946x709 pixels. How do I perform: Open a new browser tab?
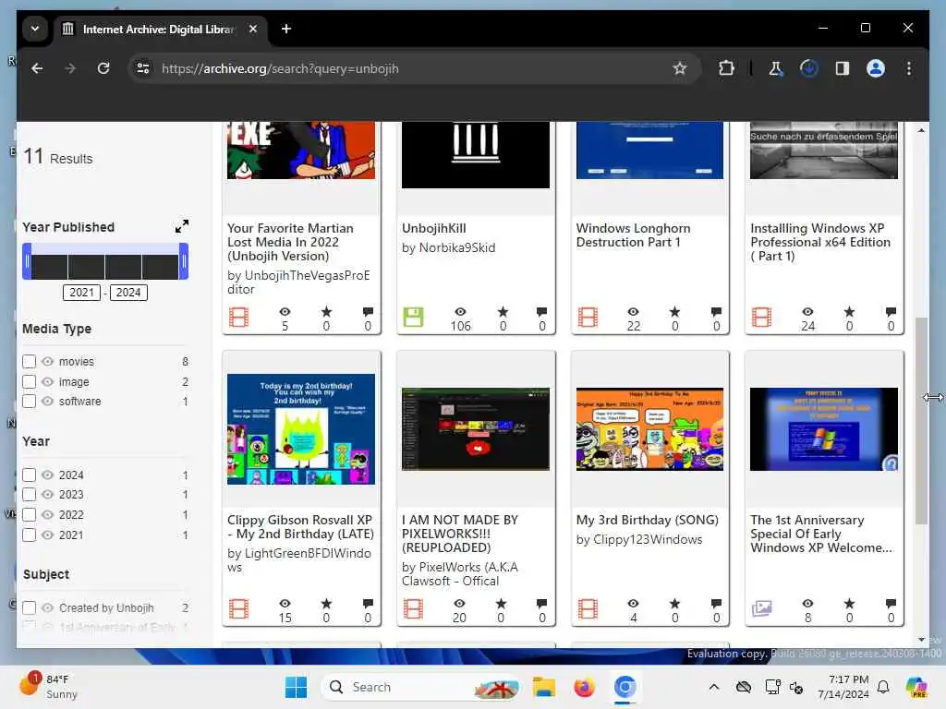[x=286, y=29]
